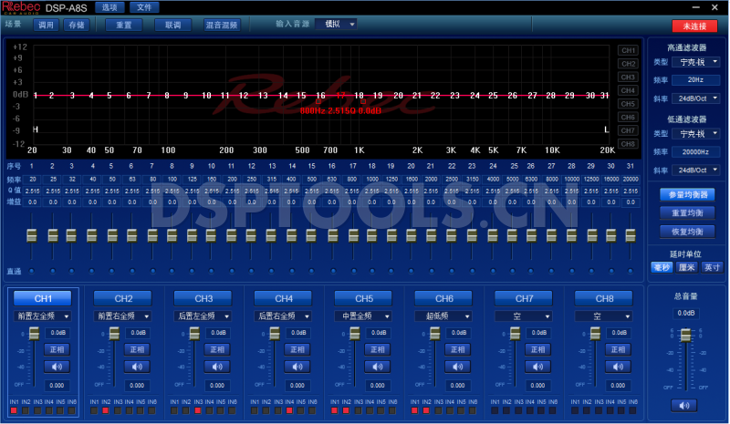Expand CH1 speaker assignment dropdown

42,316
